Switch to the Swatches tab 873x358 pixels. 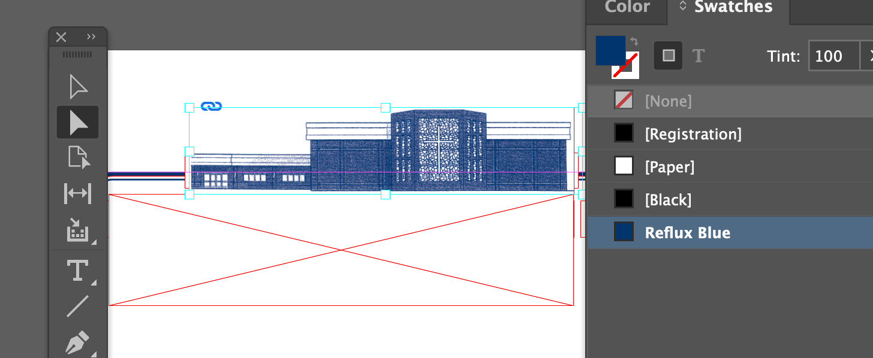point(733,7)
